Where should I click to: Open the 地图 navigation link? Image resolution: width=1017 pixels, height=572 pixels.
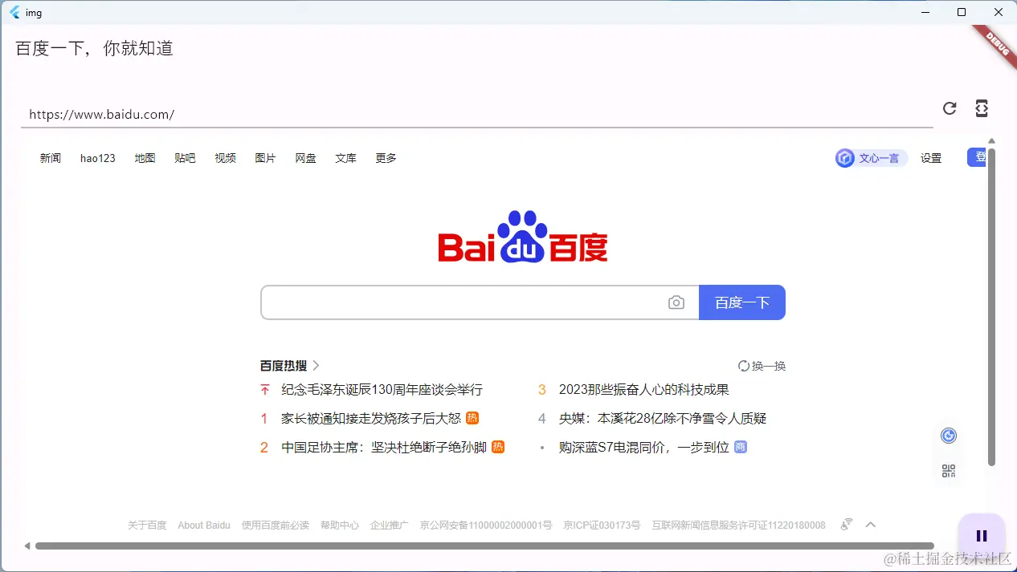145,158
